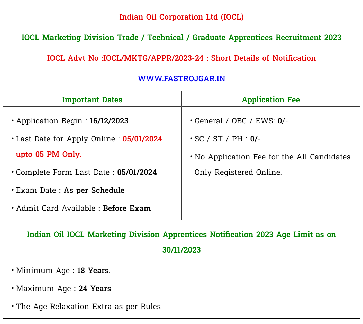Click the IOCL Advt No notification line
Viewport: 363px width, 324px height.
tap(181, 58)
